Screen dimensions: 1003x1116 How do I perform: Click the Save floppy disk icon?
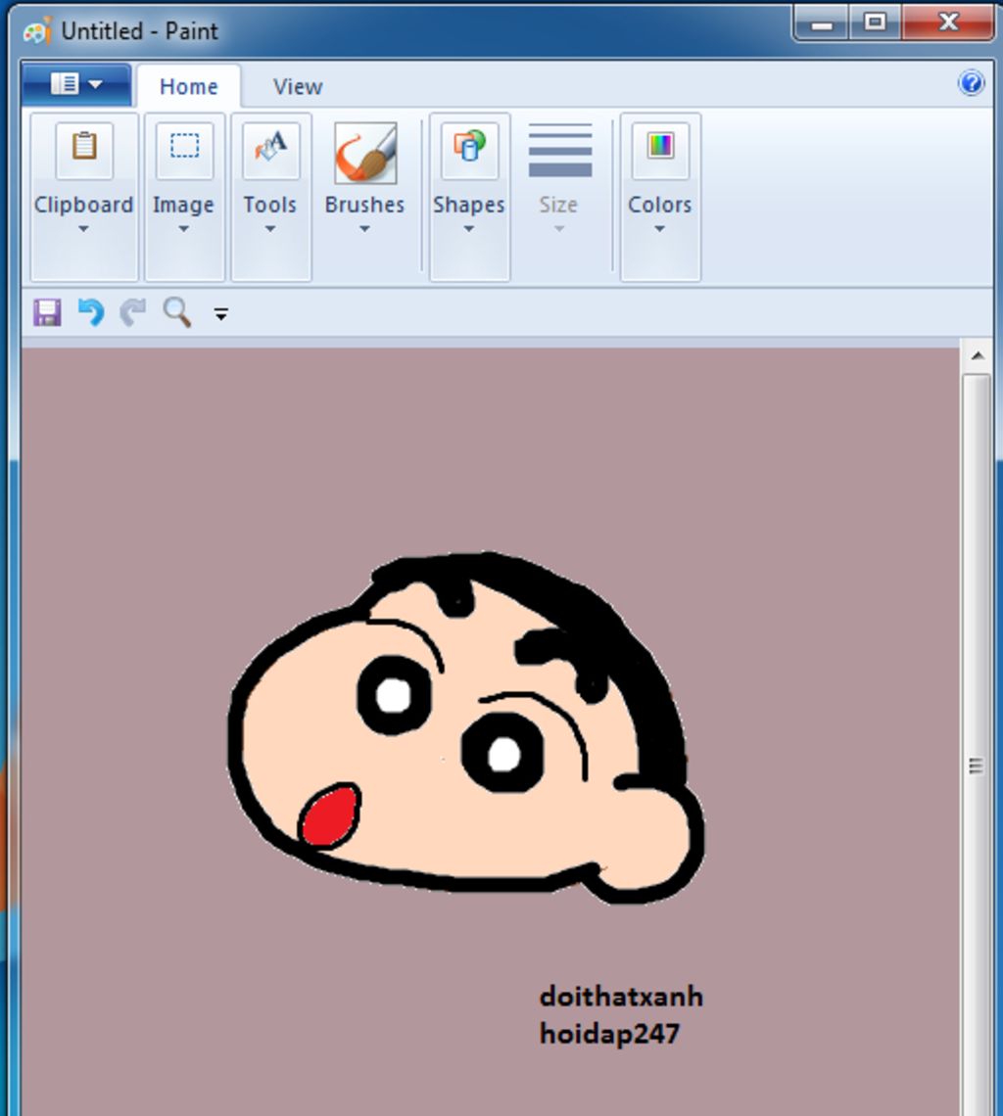pyautogui.click(x=47, y=312)
